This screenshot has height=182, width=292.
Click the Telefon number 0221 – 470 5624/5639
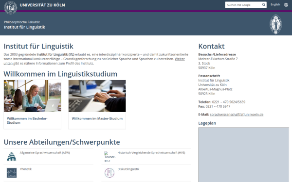(x=229, y=102)
